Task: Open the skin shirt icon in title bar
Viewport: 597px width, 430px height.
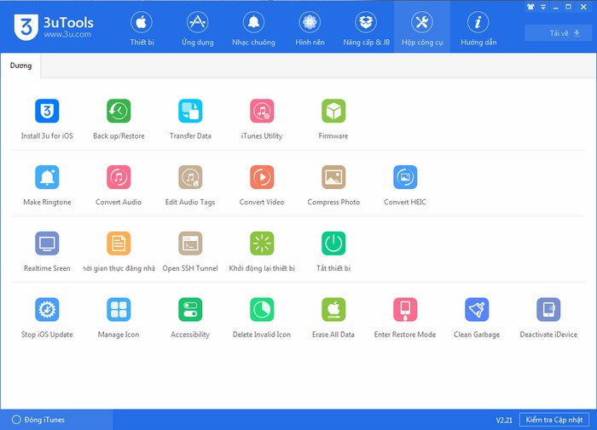Action: click(x=530, y=7)
